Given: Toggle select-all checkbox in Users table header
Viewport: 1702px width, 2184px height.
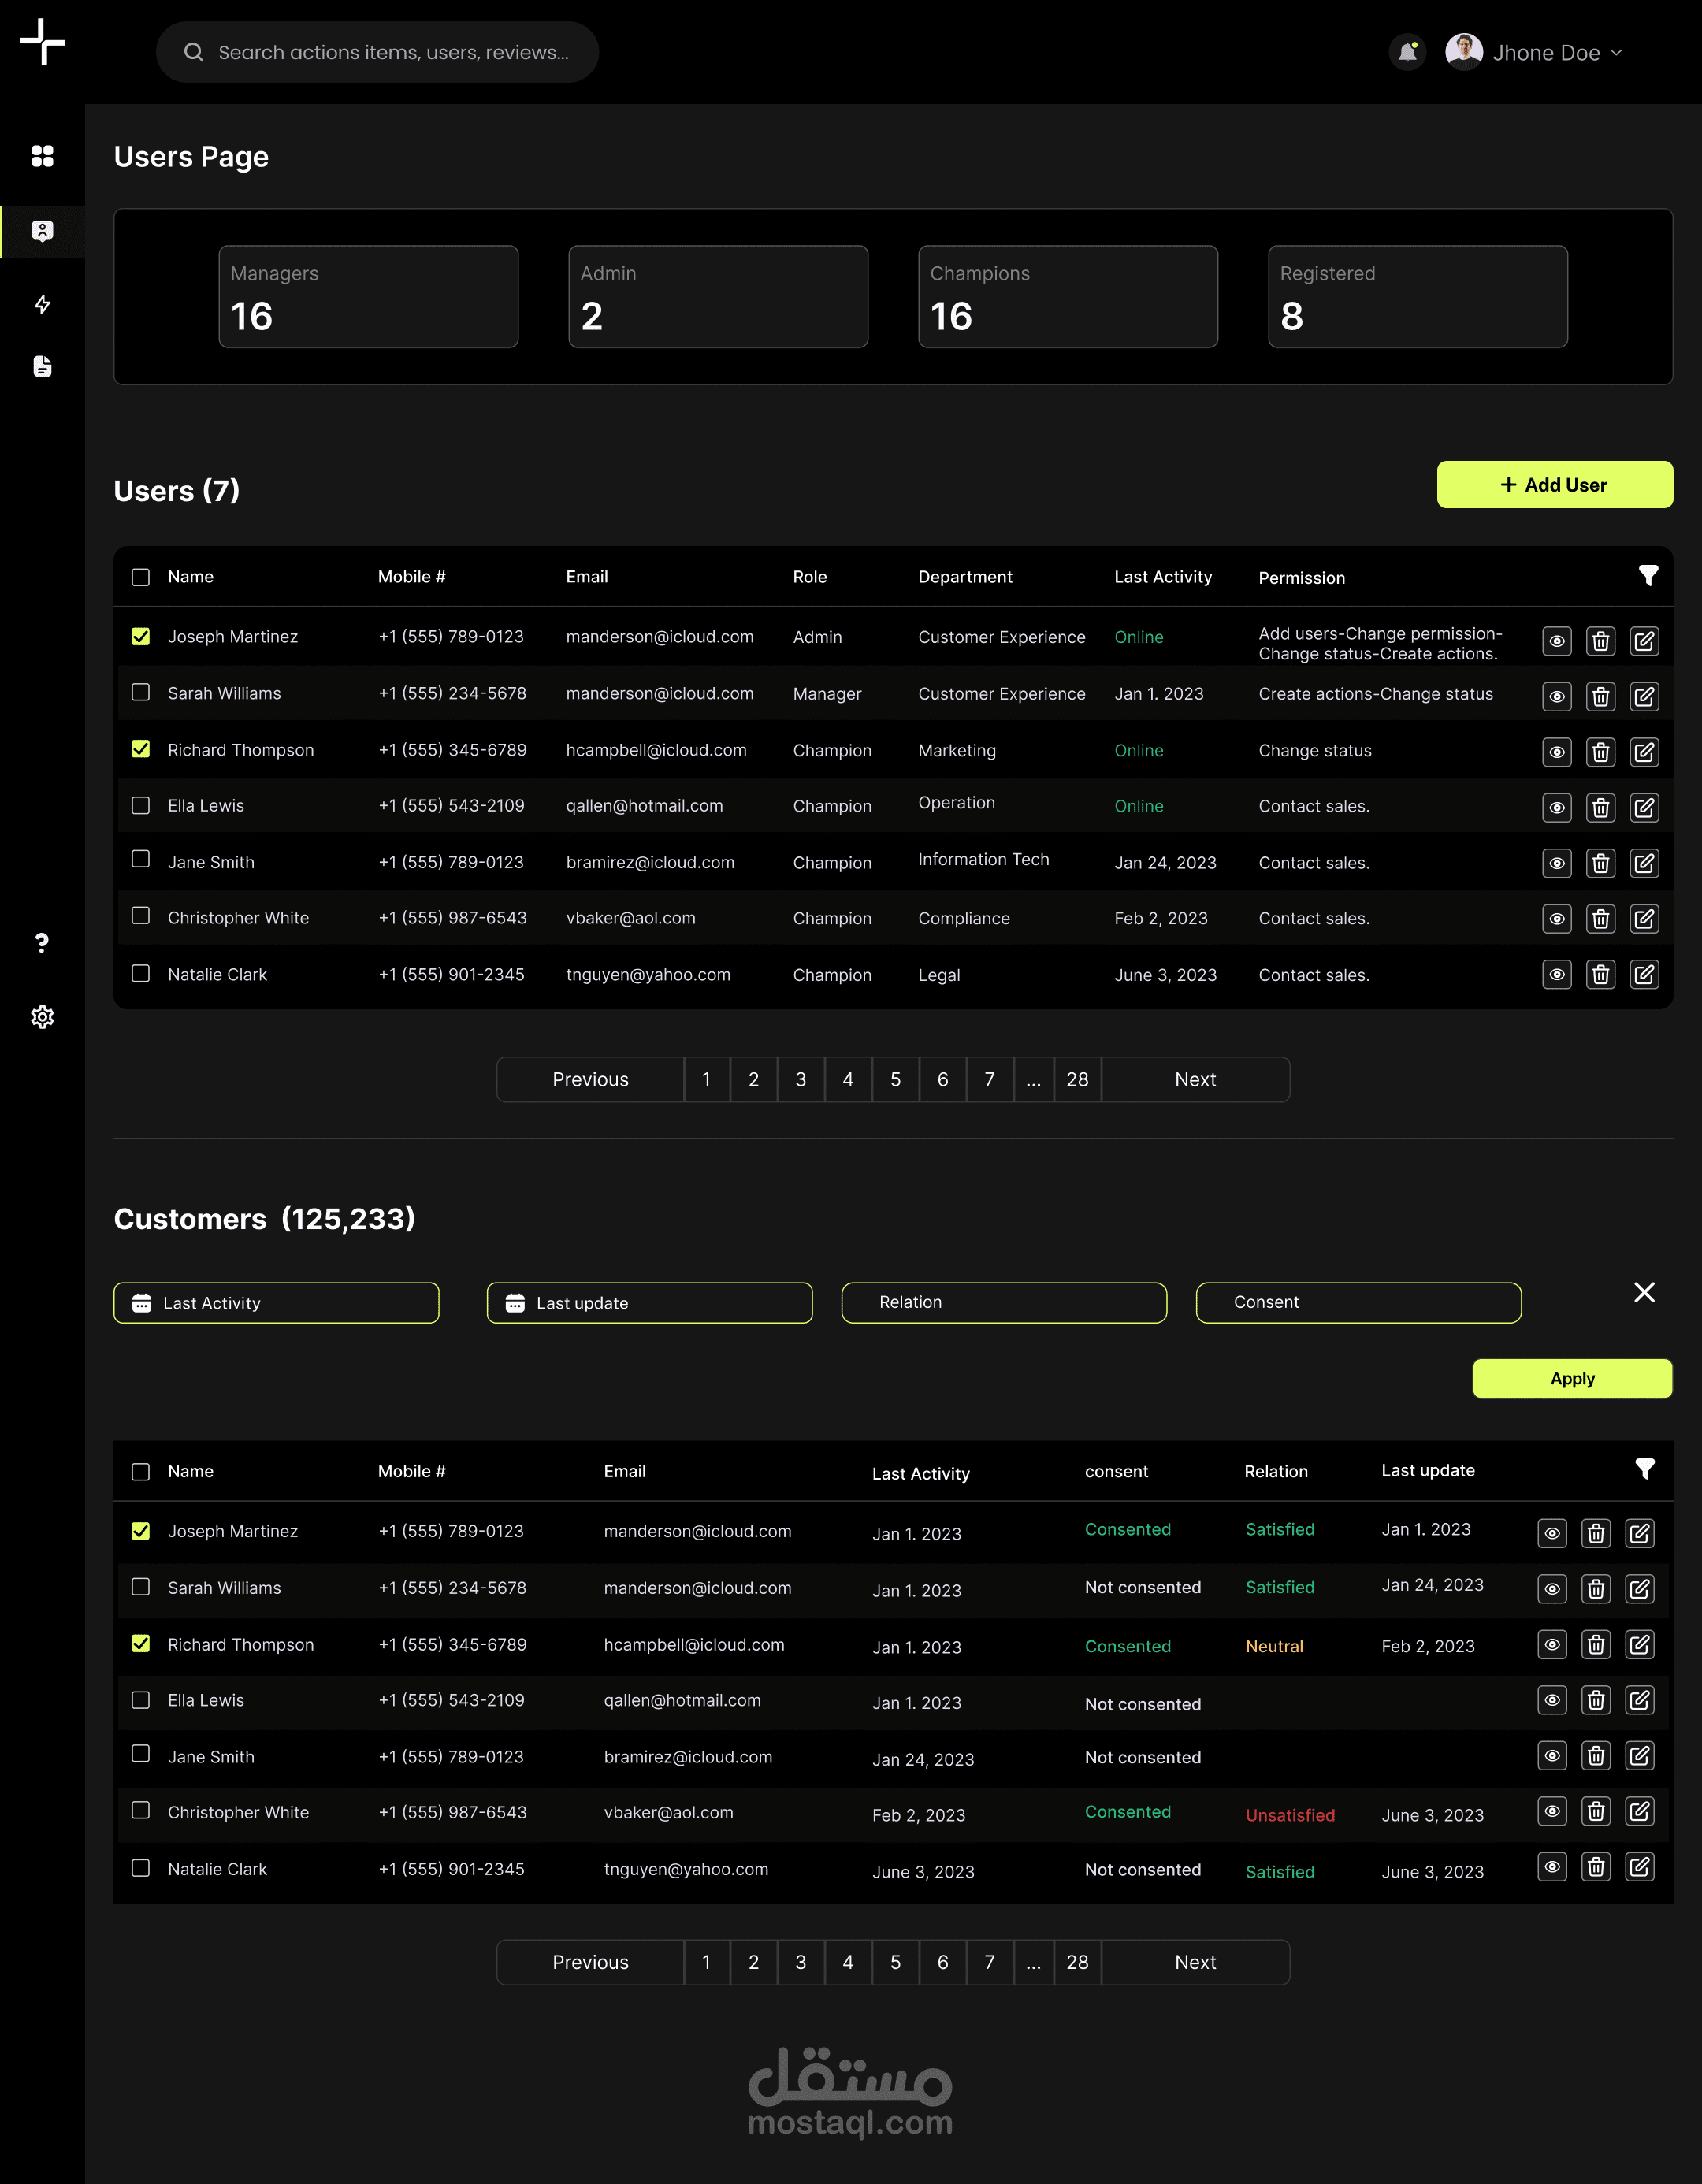Looking at the screenshot, I should point(141,577).
